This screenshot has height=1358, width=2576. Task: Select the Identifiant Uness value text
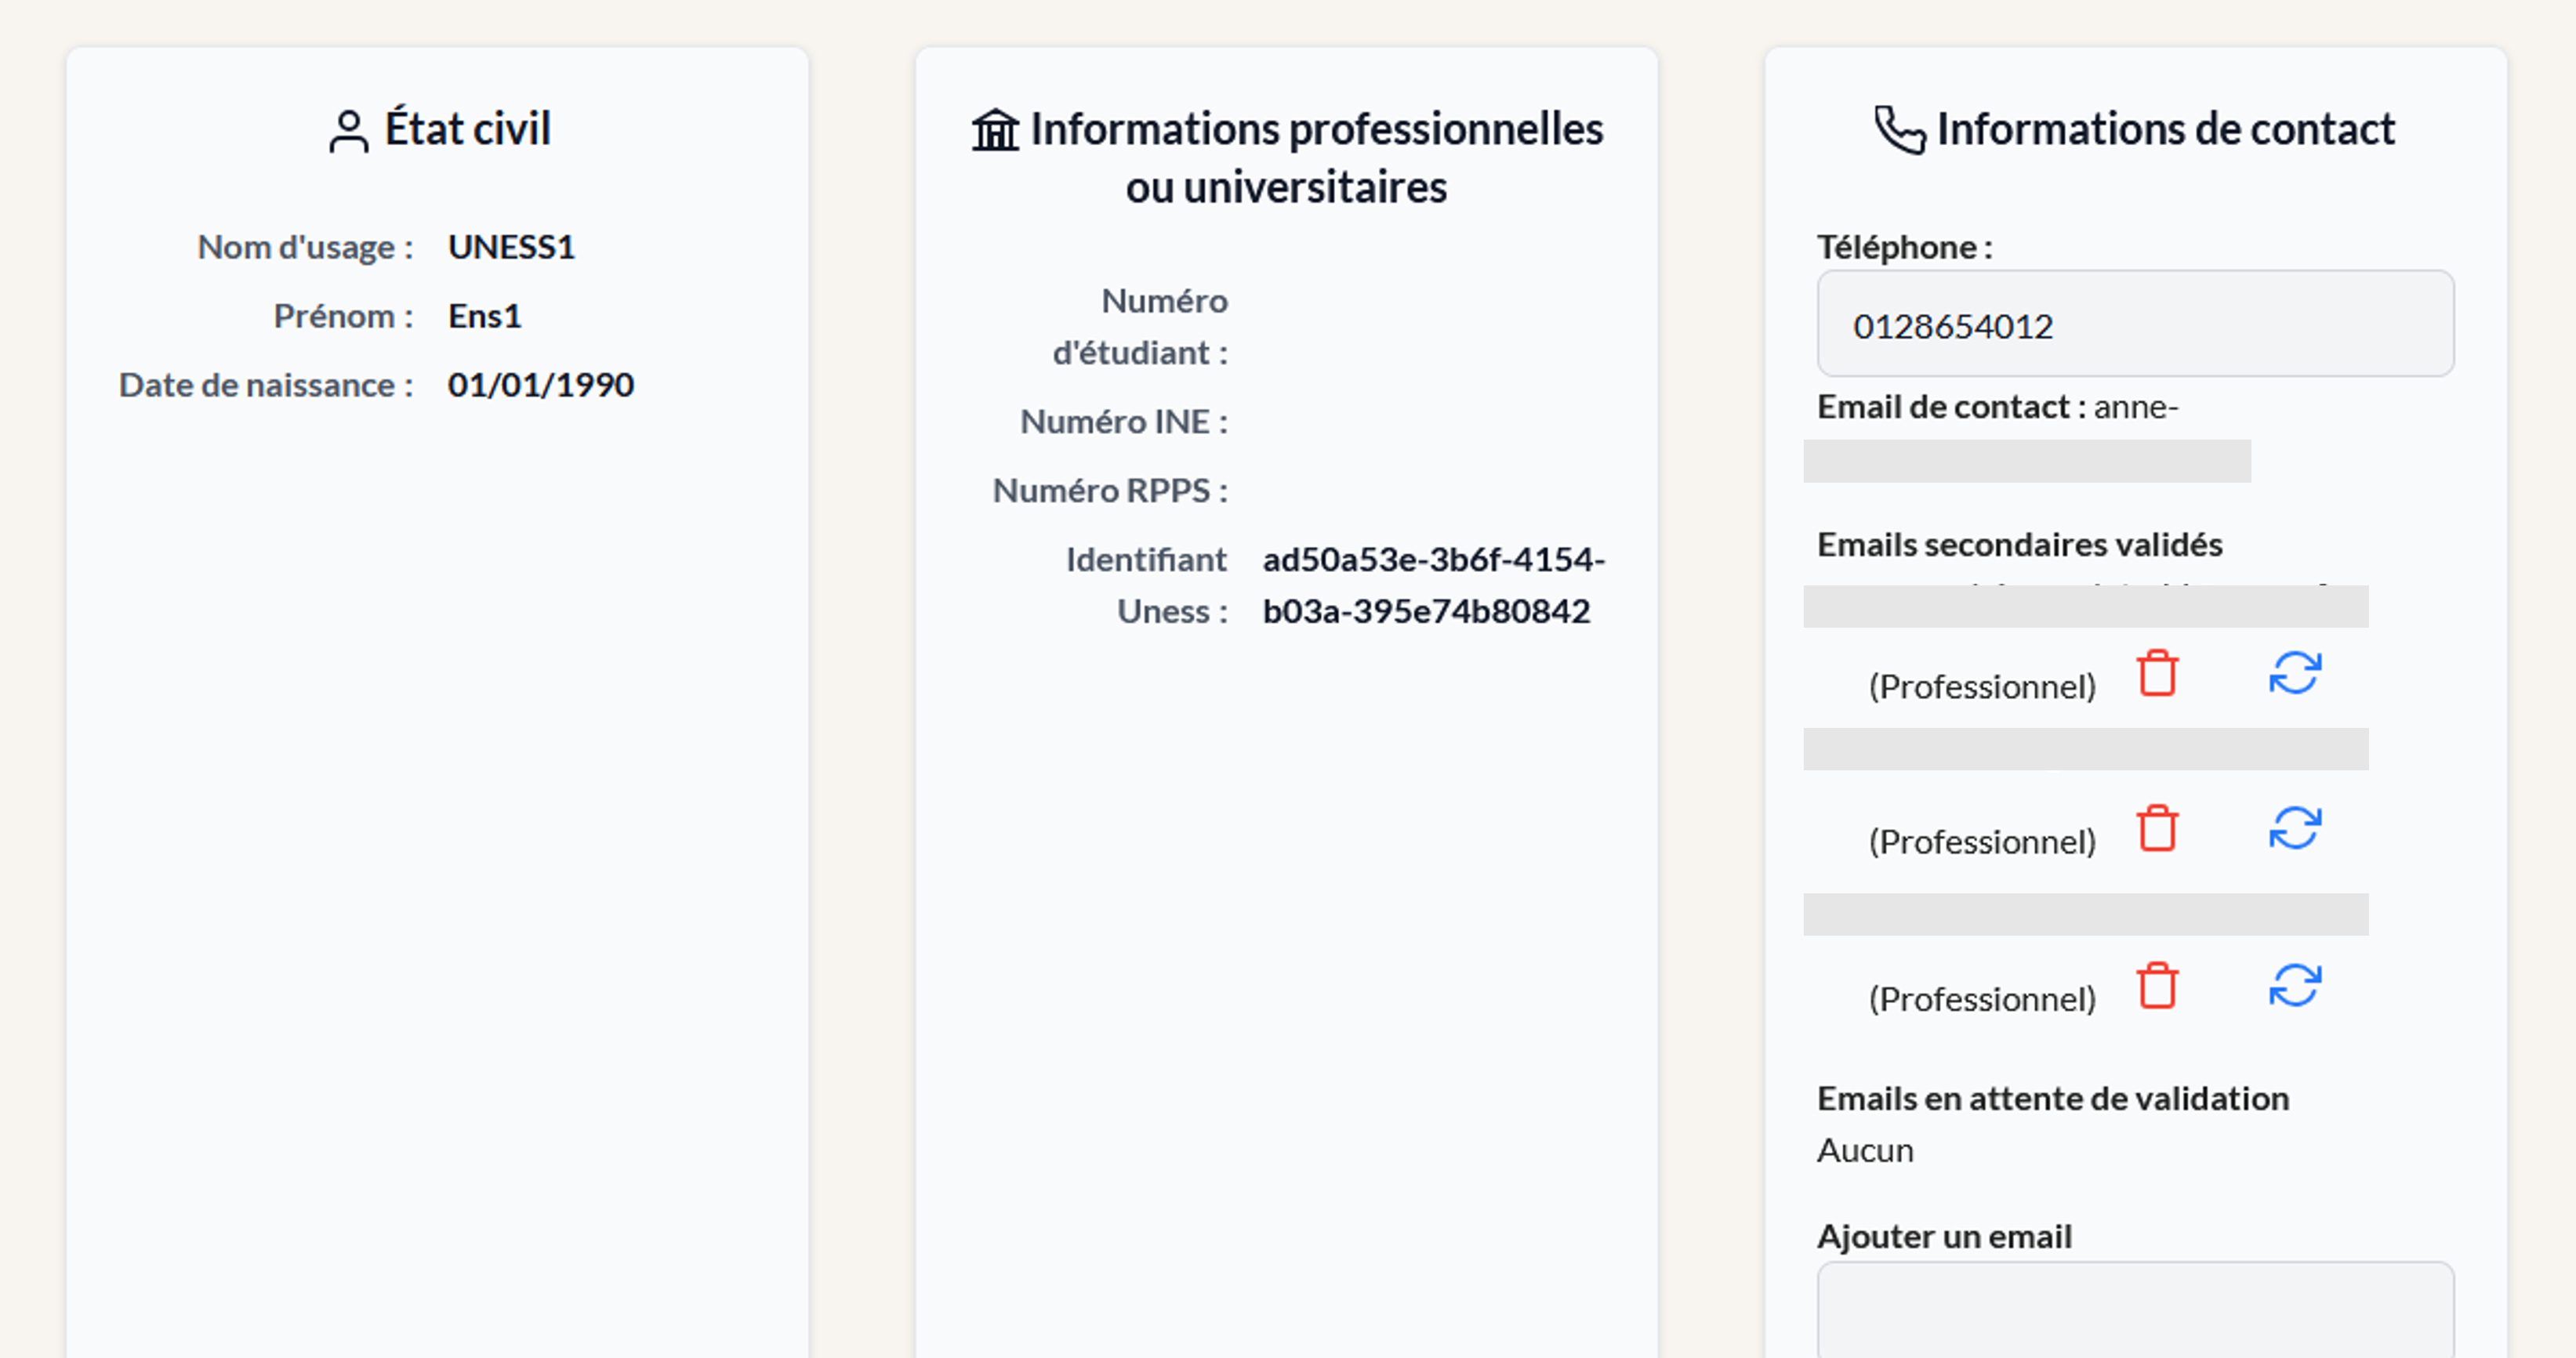coord(1433,585)
